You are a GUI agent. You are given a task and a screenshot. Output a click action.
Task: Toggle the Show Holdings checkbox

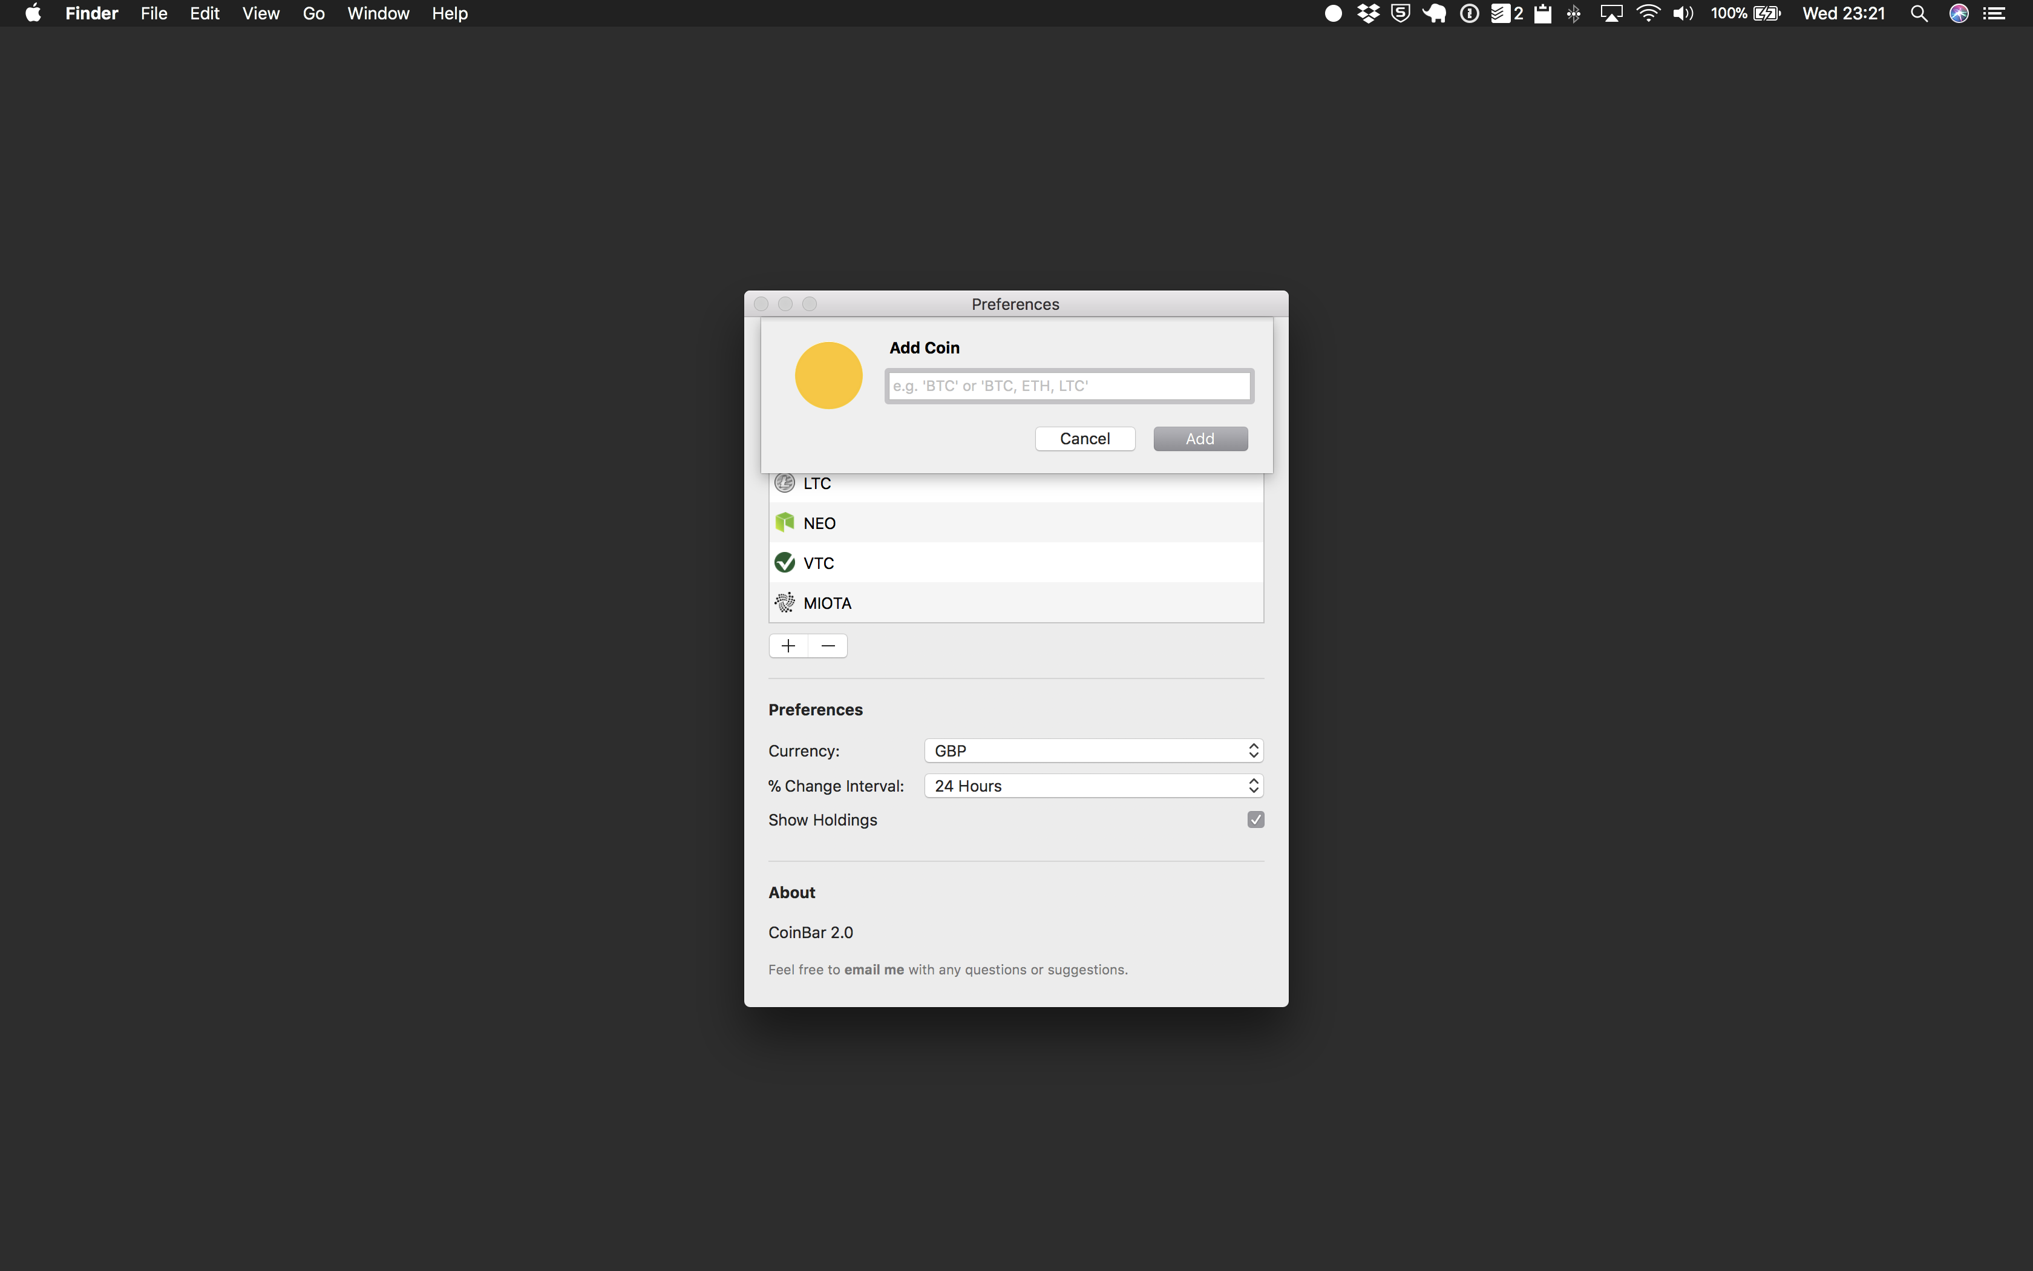pos(1255,819)
